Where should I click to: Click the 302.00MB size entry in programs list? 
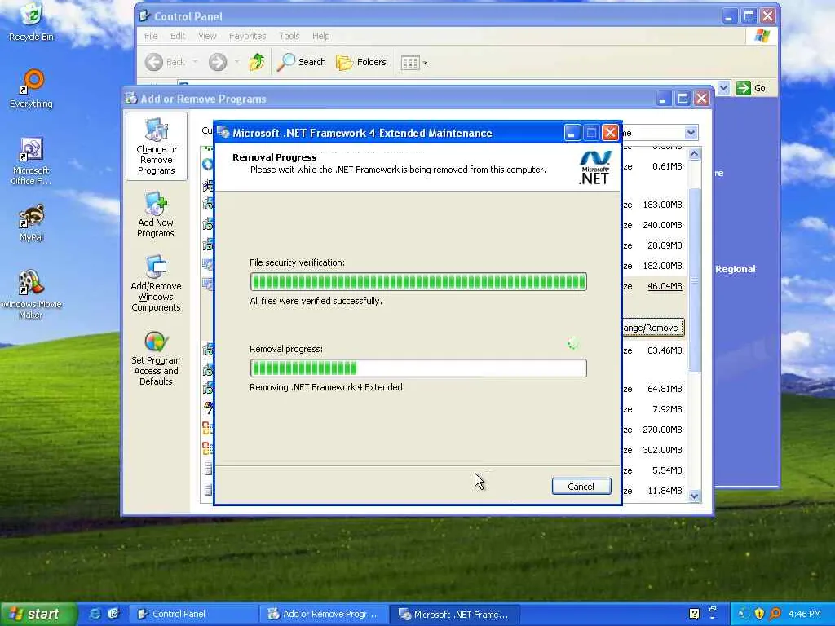tap(662, 450)
